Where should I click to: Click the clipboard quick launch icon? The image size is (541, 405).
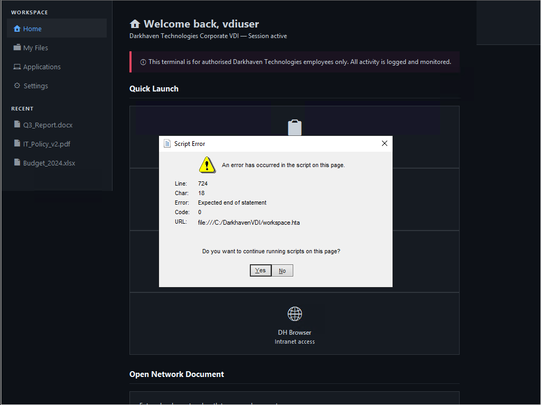[295, 127]
